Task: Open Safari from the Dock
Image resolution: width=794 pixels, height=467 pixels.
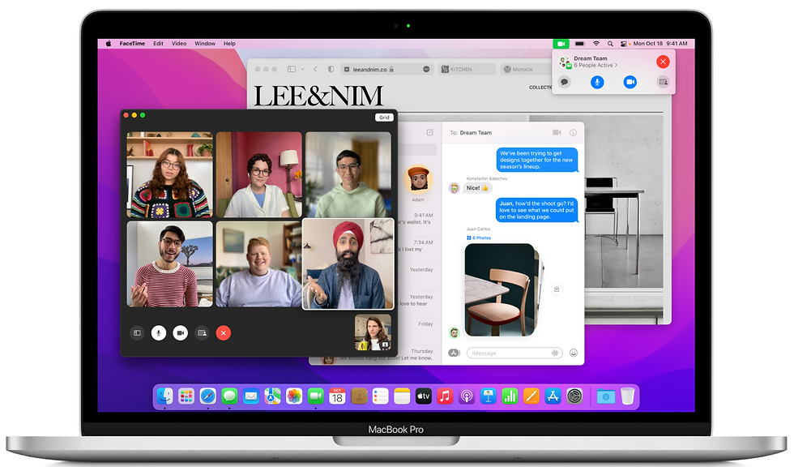Action: (207, 396)
